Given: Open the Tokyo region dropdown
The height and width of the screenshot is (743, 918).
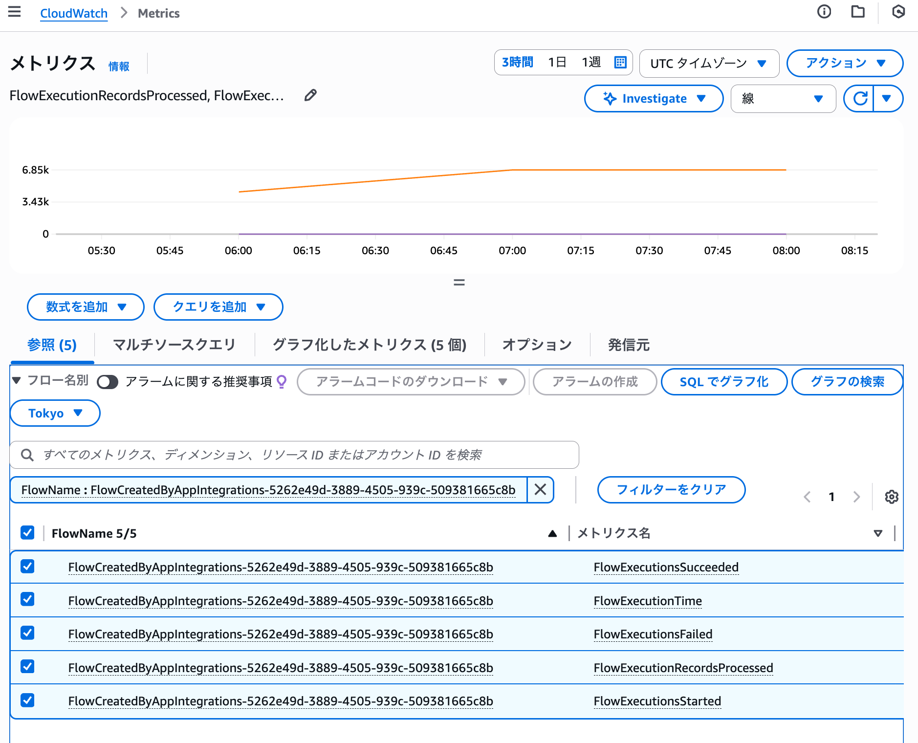Looking at the screenshot, I should click(x=55, y=413).
